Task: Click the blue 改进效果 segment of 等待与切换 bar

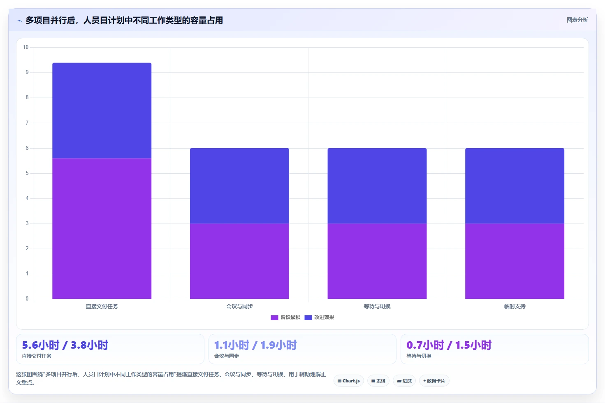Action: pos(377,186)
